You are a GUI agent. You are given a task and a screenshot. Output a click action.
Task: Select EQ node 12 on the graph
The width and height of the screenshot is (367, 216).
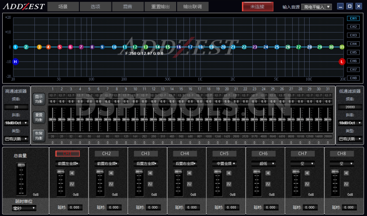point(135,47)
